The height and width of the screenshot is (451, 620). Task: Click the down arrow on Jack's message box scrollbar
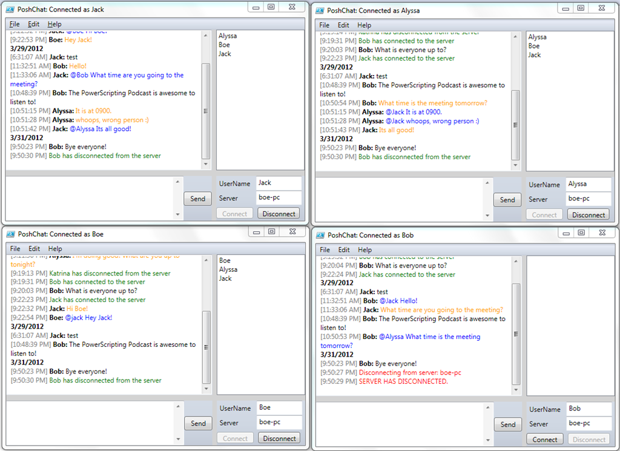coord(178,214)
